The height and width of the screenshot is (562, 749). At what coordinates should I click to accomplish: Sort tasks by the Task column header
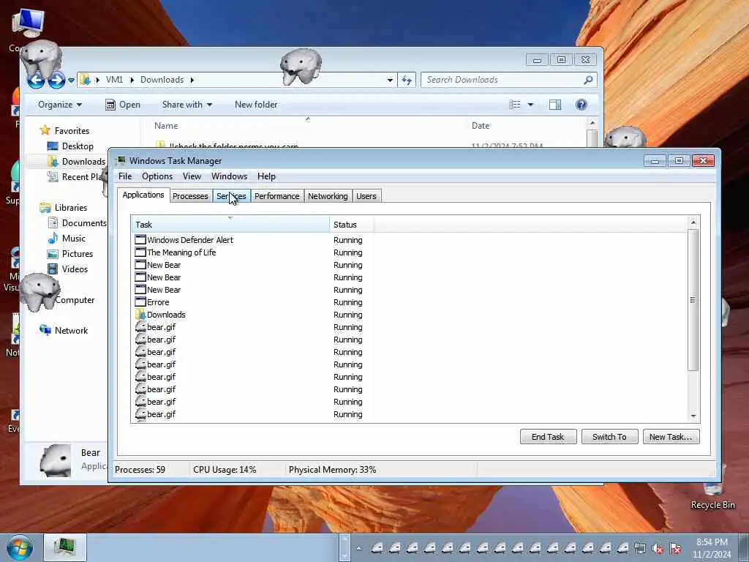[230, 225]
